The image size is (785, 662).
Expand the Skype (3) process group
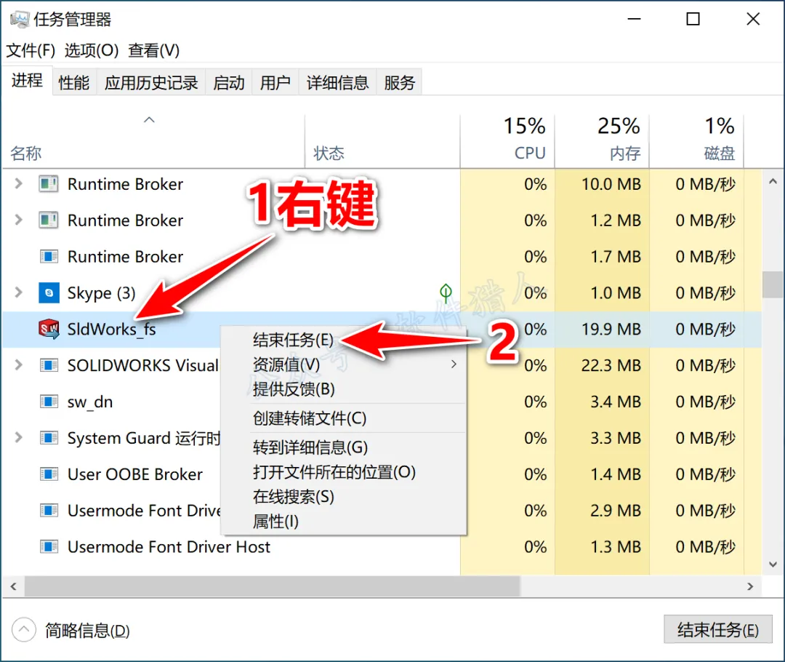[x=18, y=292]
